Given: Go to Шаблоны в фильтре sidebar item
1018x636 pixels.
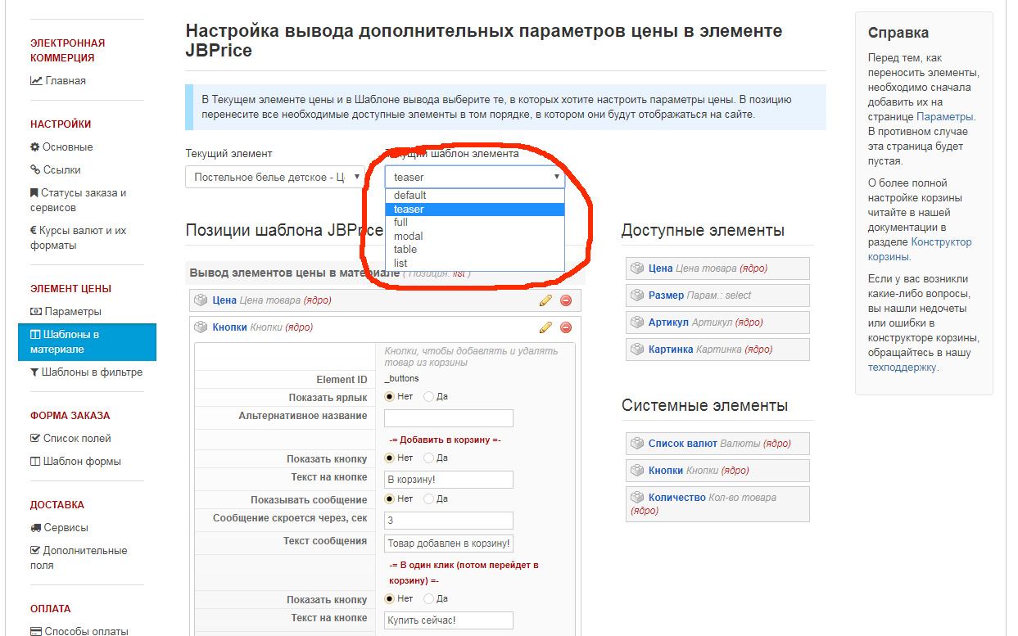Looking at the screenshot, I should pyautogui.click(x=92, y=372).
